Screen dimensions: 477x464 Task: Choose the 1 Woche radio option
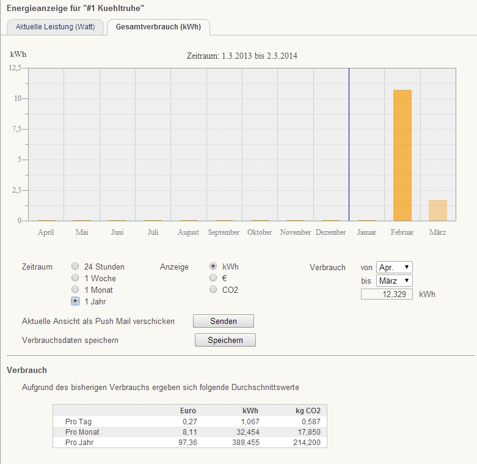pos(75,278)
